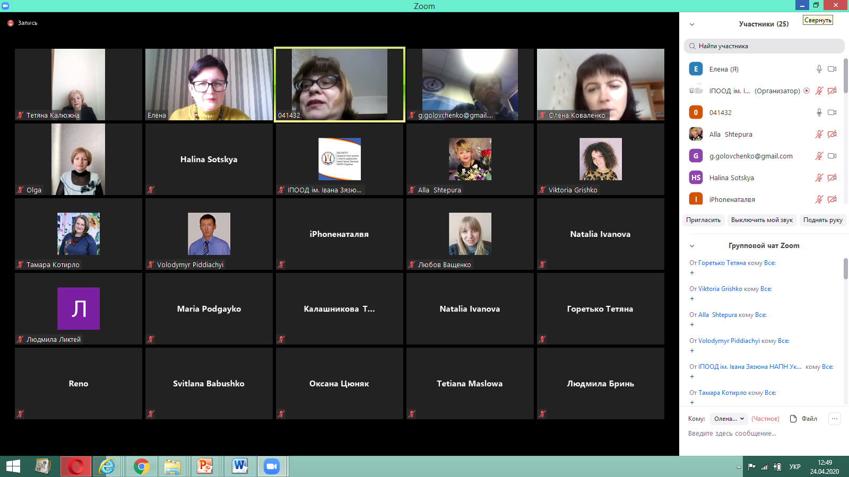
Task: Select iPhoneнаталвя in the participant list
Action: coord(732,200)
